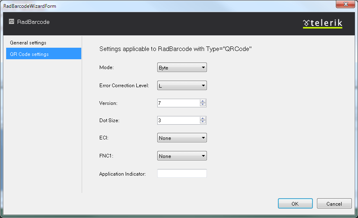Image resolution: width=358 pixels, height=218 pixels.
Task: Click the QR Code settings heading text
Action: pyautogui.click(x=175, y=49)
